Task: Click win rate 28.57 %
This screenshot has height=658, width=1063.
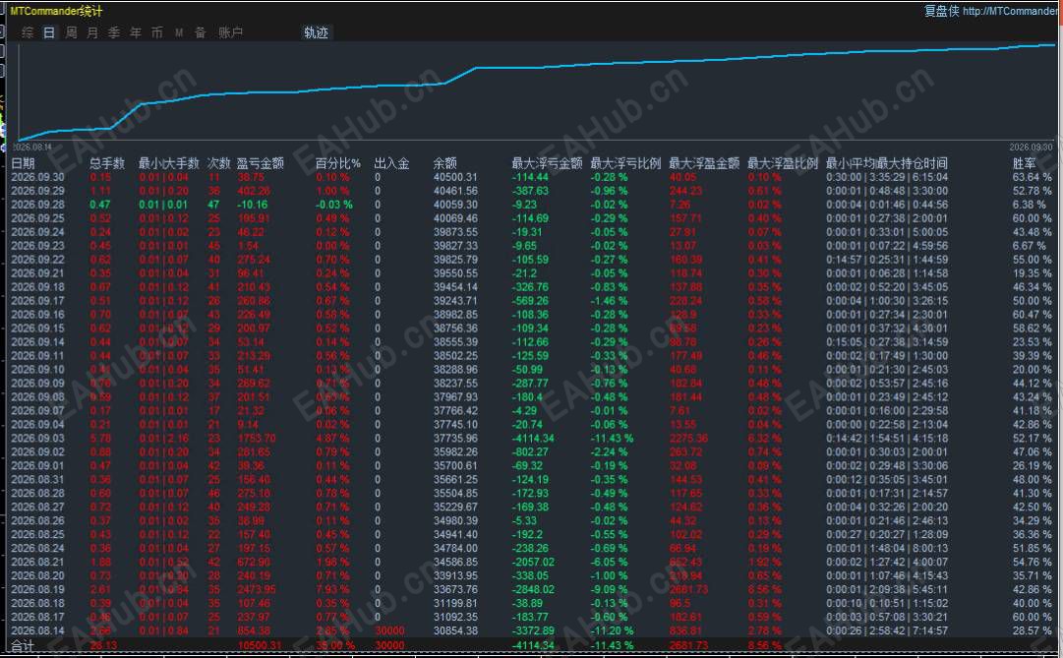Action: (1032, 630)
